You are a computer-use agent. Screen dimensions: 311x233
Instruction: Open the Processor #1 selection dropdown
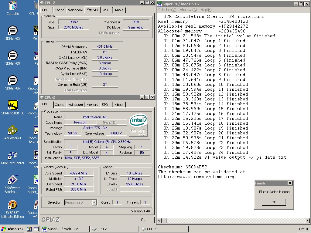point(80,202)
